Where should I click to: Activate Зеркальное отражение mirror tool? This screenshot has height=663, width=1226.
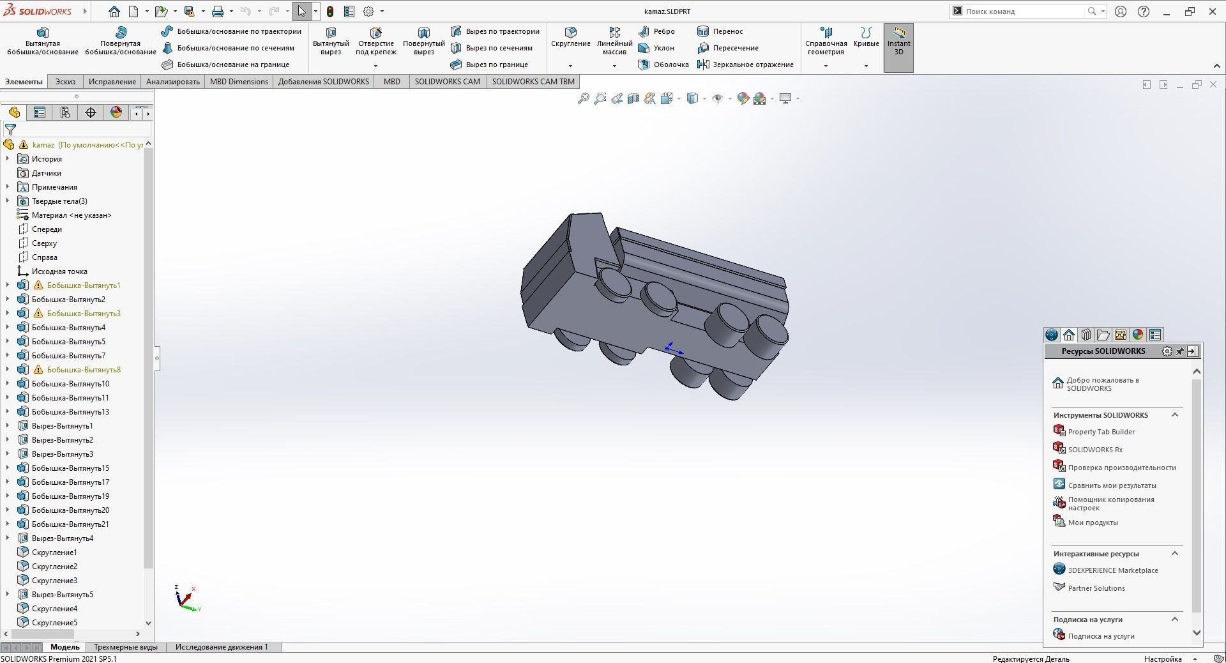[745, 65]
